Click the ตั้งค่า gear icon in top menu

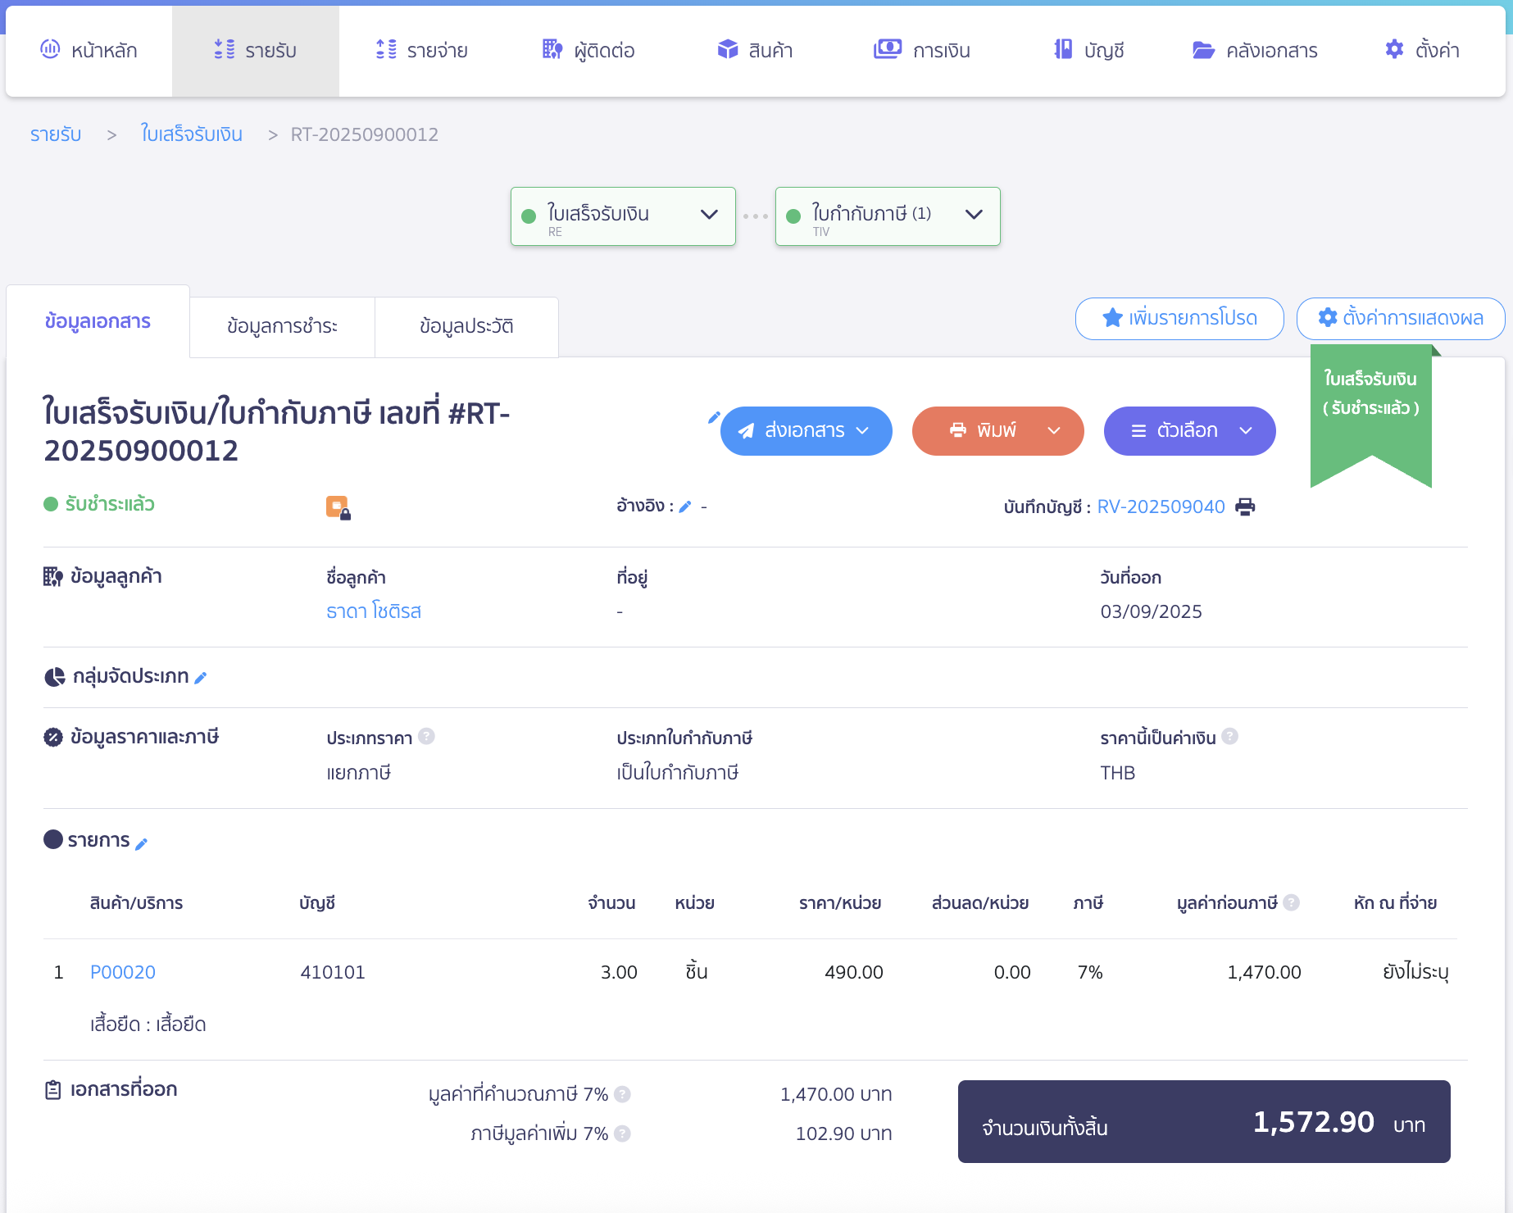1394,49
